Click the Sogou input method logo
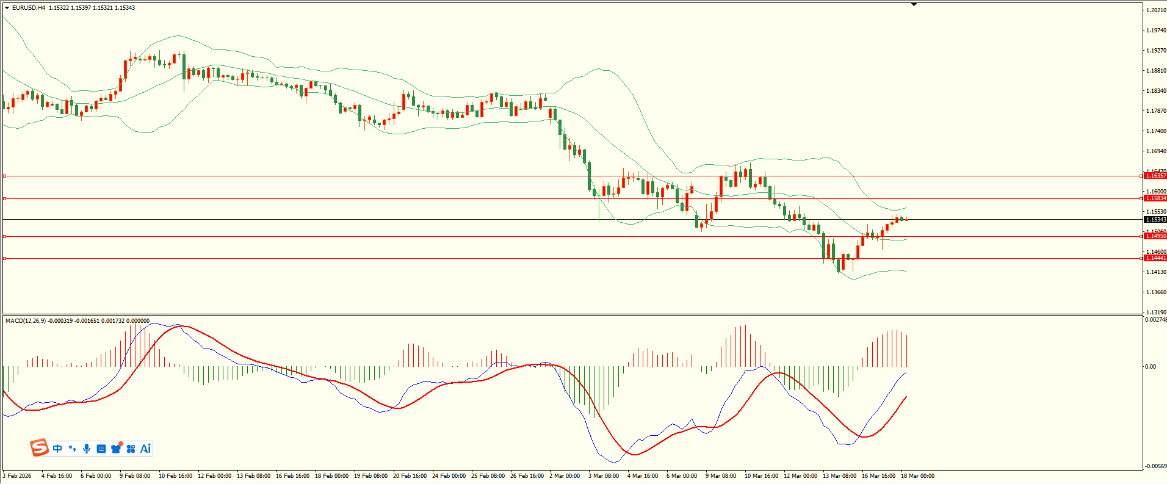1167x484 pixels. click(x=40, y=448)
